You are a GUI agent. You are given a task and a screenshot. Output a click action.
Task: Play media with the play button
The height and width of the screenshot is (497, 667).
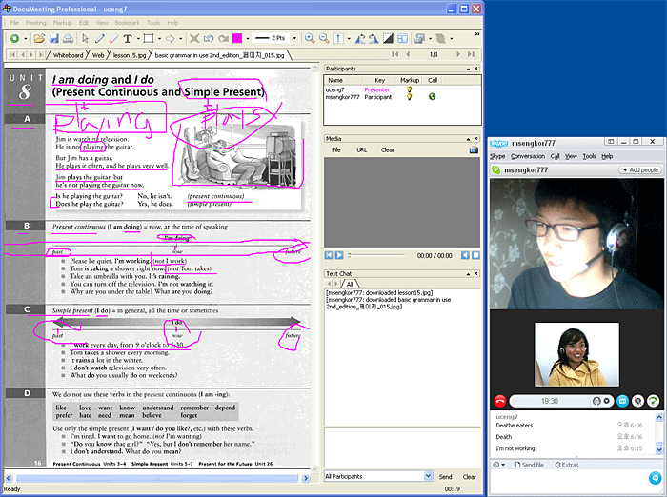pyautogui.click(x=338, y=255)
